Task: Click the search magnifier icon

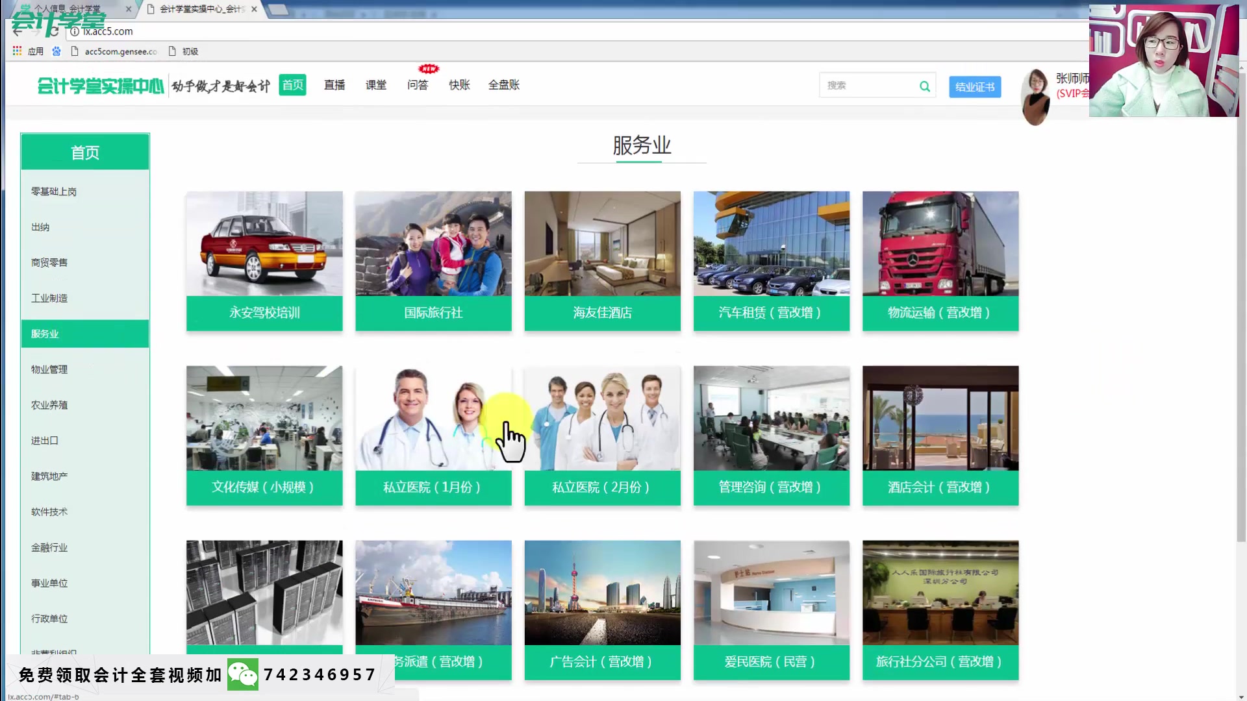Action: pos(924,86)
